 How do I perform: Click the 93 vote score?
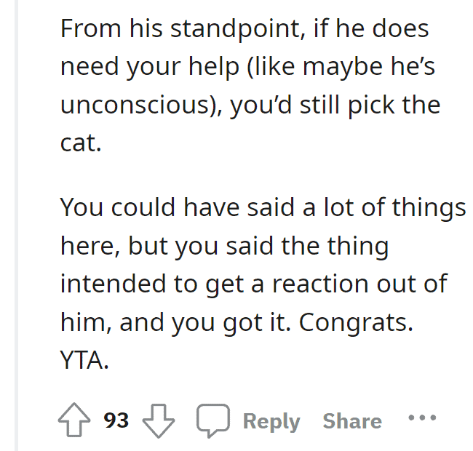coord(116,420)
